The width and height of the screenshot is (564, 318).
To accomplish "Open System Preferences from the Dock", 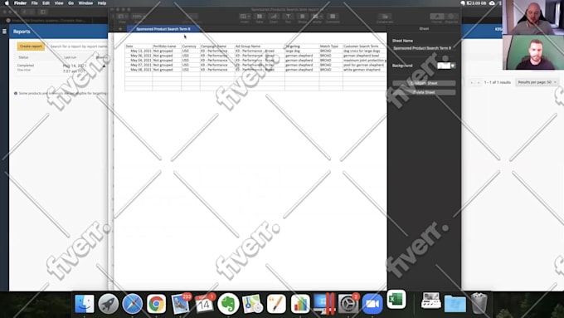I will point(348,304).
